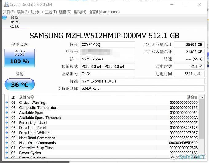This screenshot has height=163, width=209.
Task: Click total host writes value 21386 GB
Action: pos(189,52)
